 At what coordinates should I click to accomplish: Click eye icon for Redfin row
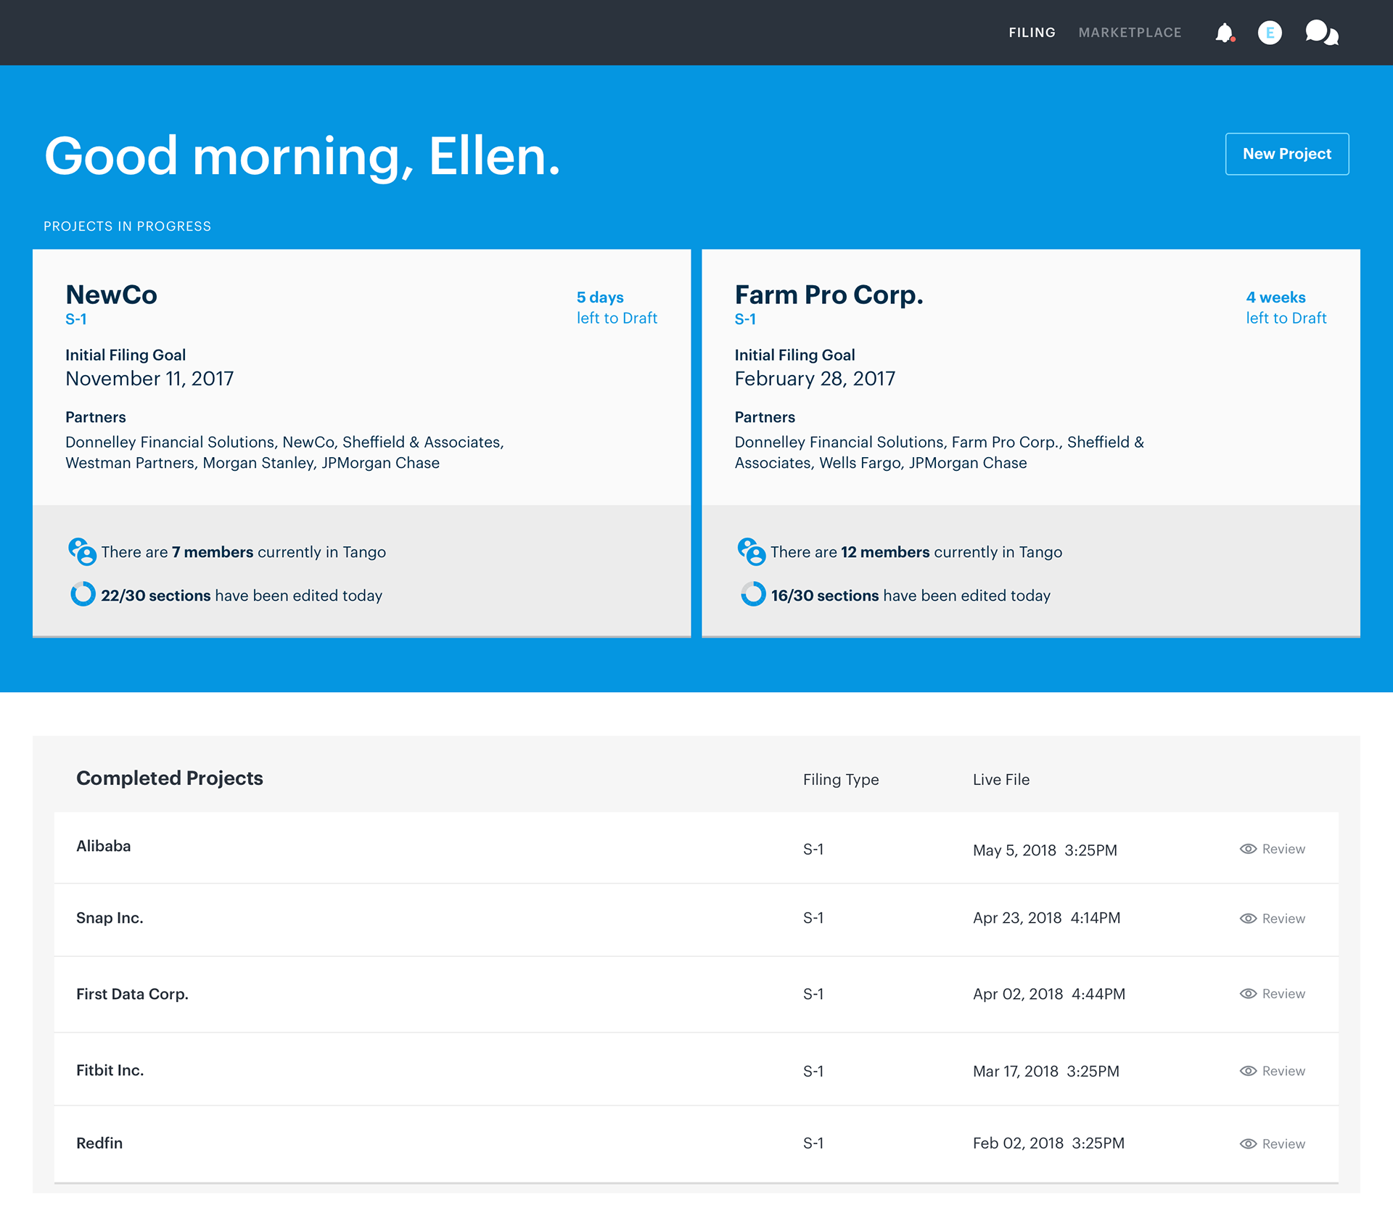[1248, 1143]
